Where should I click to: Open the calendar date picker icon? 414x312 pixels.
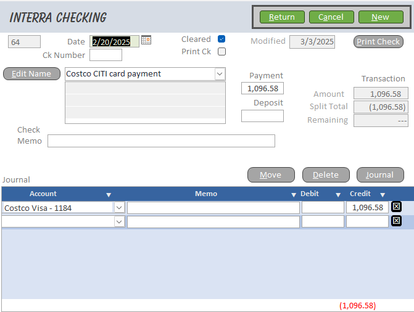click(x=146, y=40)
